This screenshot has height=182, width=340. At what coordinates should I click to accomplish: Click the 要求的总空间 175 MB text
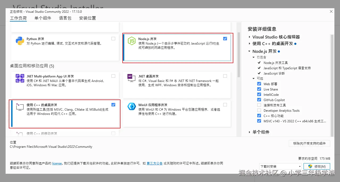point(314,158)
